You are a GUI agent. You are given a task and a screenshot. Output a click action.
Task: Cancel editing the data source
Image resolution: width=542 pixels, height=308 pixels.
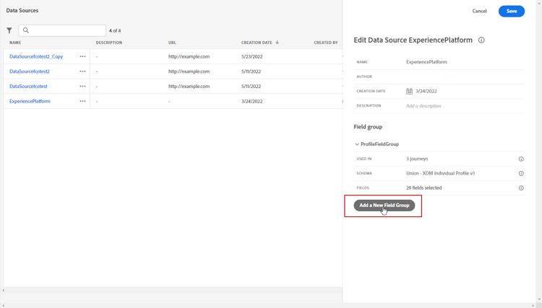(479, 11)
